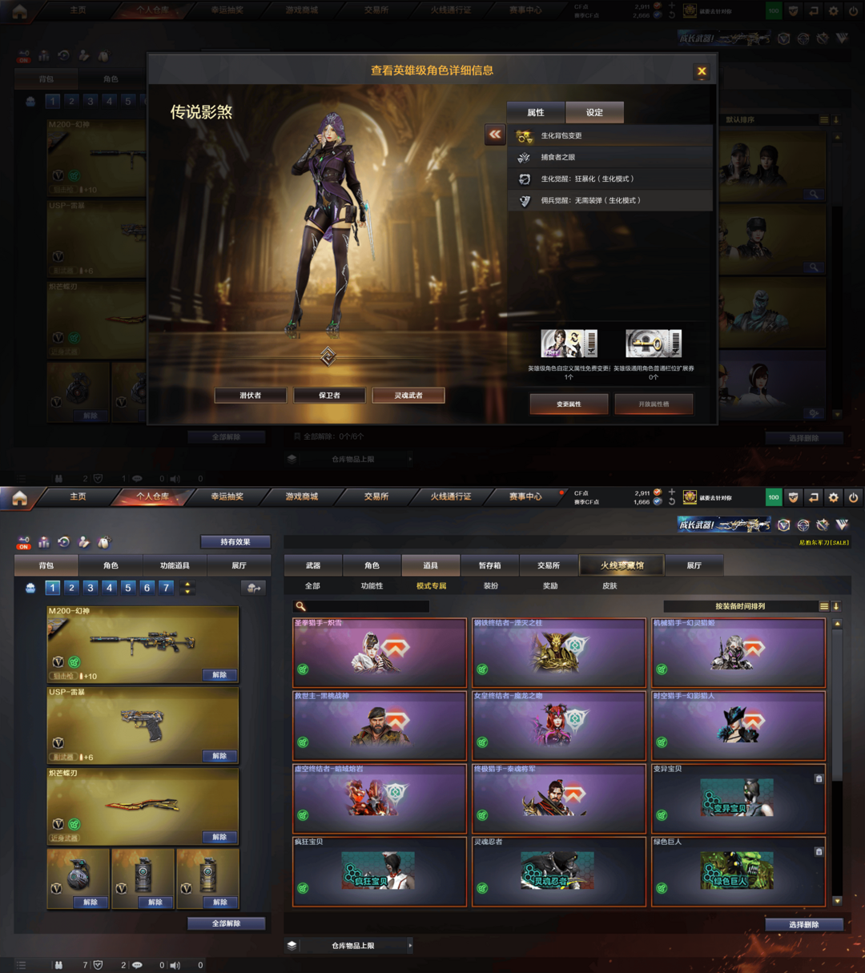This screenshot has height=973, width=865.
Task: Click the return arrow icon left of the settings gear
Action: click(x=814, y=497)
